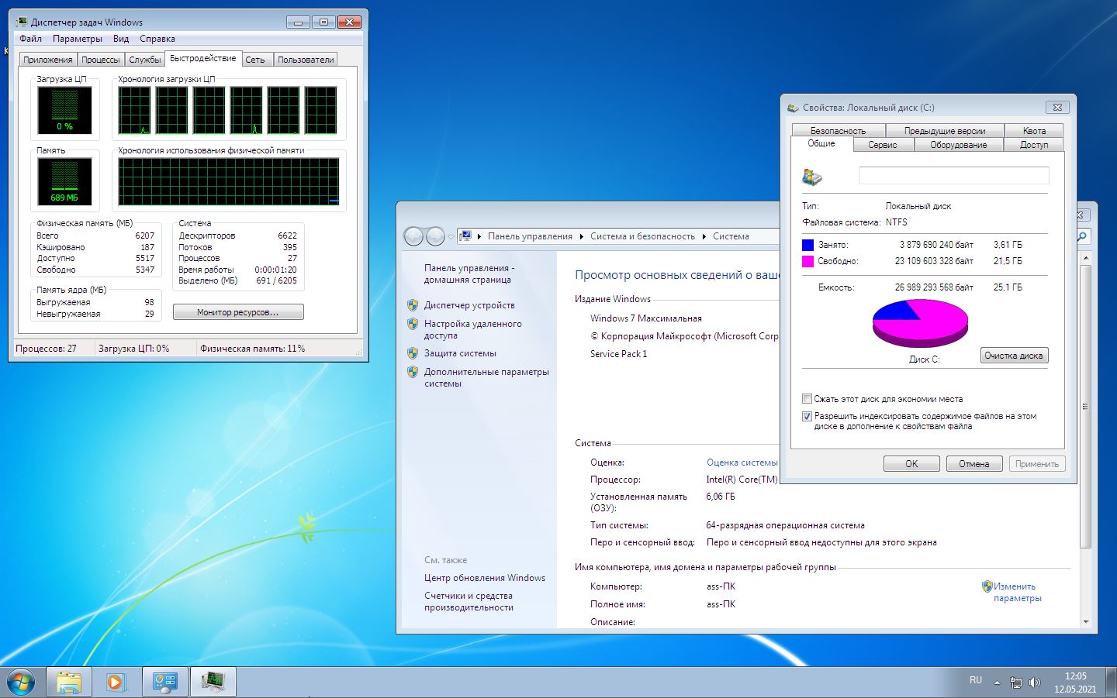
Task: Open the Windows Start menu orb
Action: 21,682
